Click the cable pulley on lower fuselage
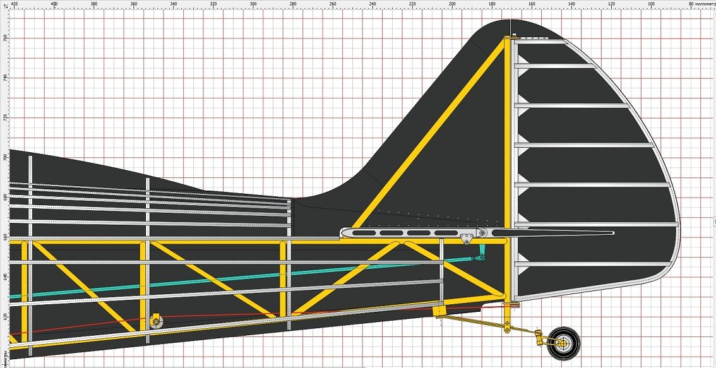 click(x=156, y=322)
